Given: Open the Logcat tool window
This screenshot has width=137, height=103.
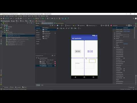Looking at the screenshot, I should coord(18,87).
